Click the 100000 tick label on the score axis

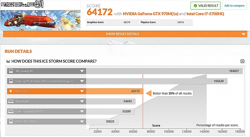pos(169,131)
